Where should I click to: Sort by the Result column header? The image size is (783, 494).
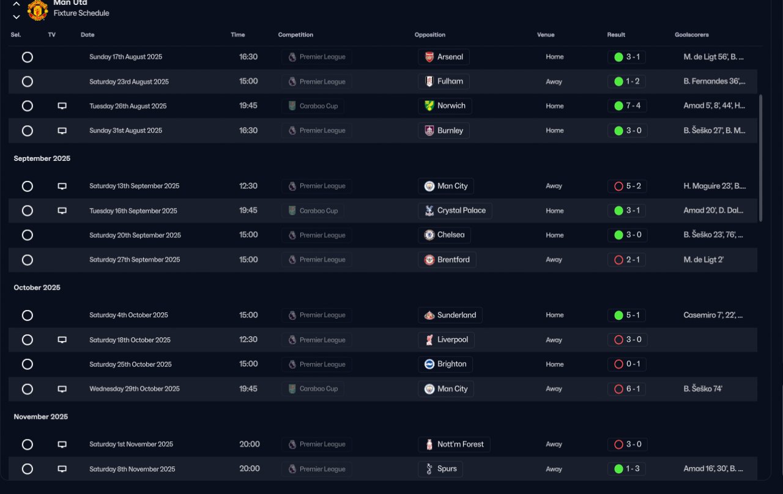coord(616,35)
